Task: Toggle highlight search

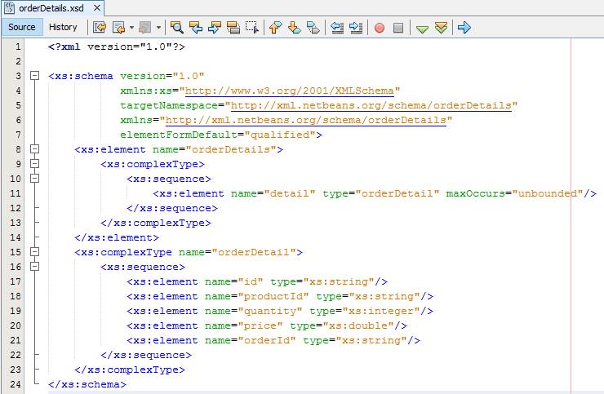Action: pos(233,28)
